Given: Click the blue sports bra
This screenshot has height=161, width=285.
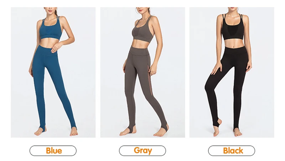Looking at the screenshot, I should tap(51, 30).
